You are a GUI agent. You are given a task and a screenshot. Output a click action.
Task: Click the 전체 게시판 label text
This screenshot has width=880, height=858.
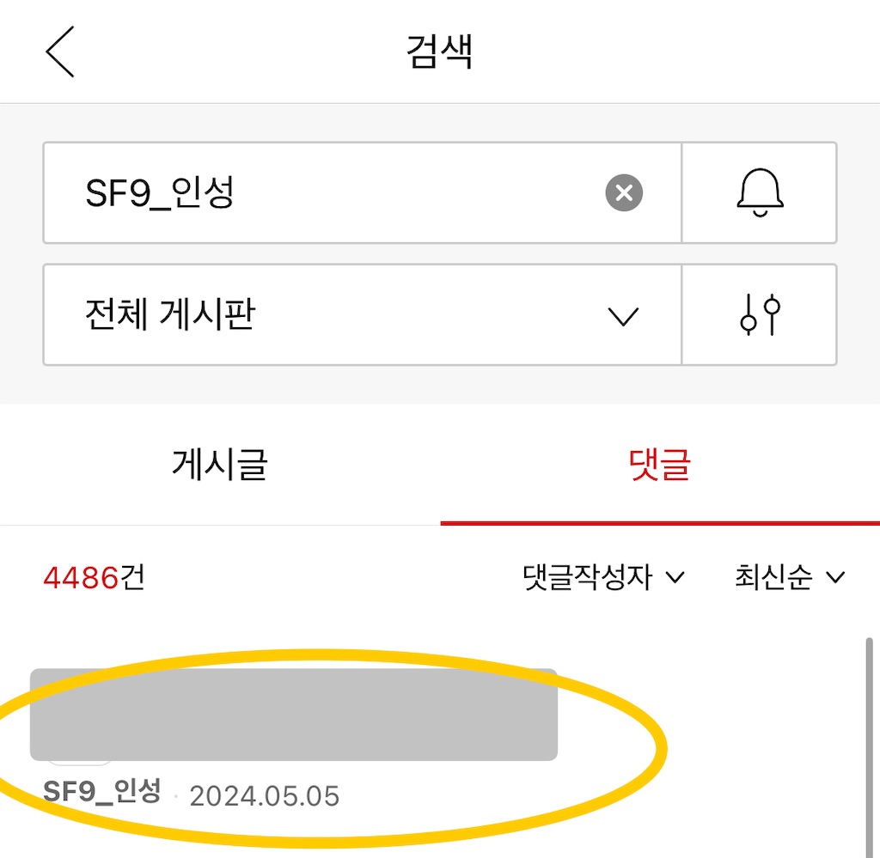coord(170,314)
